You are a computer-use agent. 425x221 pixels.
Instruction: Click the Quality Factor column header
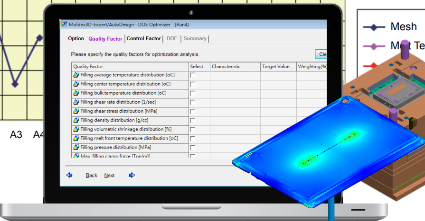click(x=130, y=66)
